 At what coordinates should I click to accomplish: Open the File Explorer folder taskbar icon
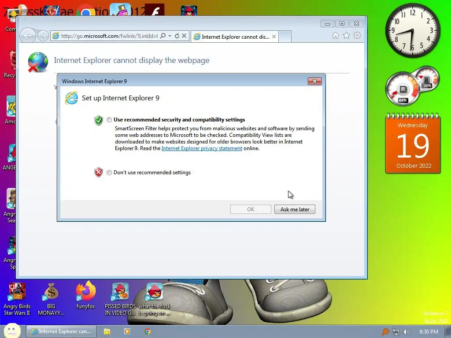pyautogui.click(x=107, y=331)
